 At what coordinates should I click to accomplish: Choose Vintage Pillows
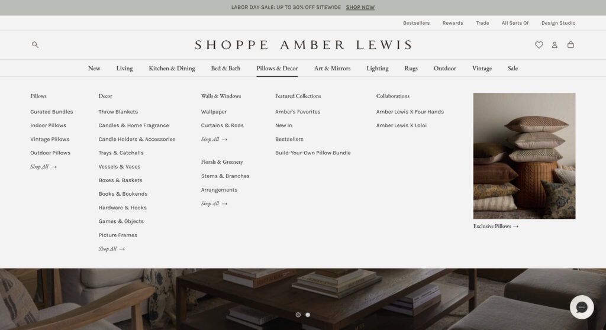[50, 139]
